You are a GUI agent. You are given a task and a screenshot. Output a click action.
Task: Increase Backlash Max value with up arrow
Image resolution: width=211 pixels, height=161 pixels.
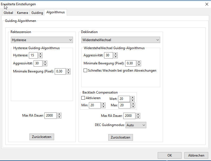click(132, 104)
